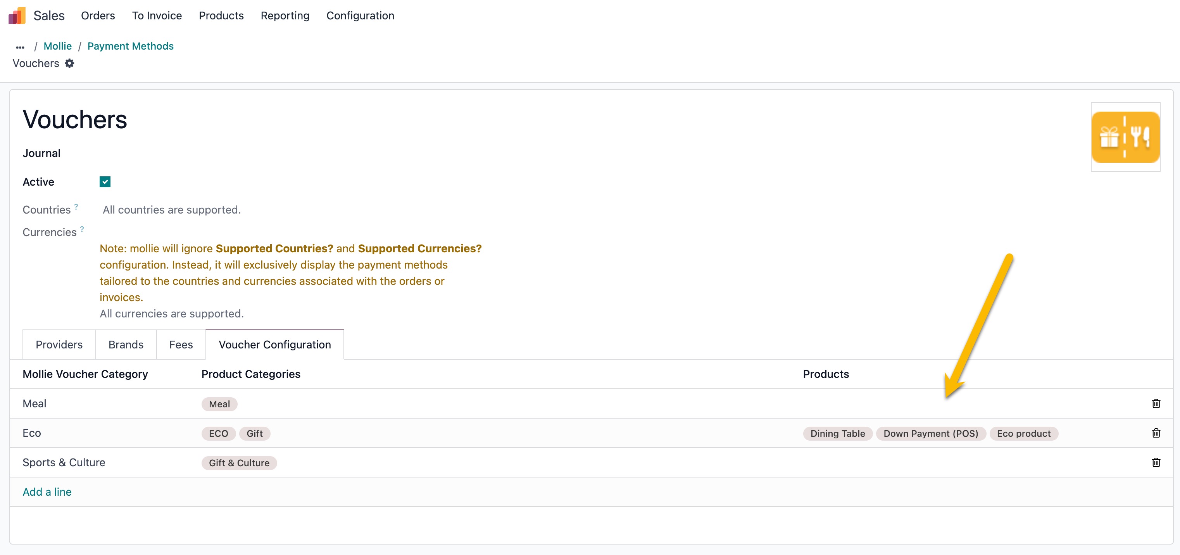Click the Add a line link
This screenshot has width=1180, height=555.
coord(47,492)
